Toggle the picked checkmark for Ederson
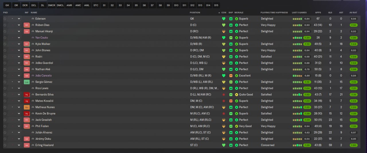This screenshot has width=367, height=153. tap(5, 19)
